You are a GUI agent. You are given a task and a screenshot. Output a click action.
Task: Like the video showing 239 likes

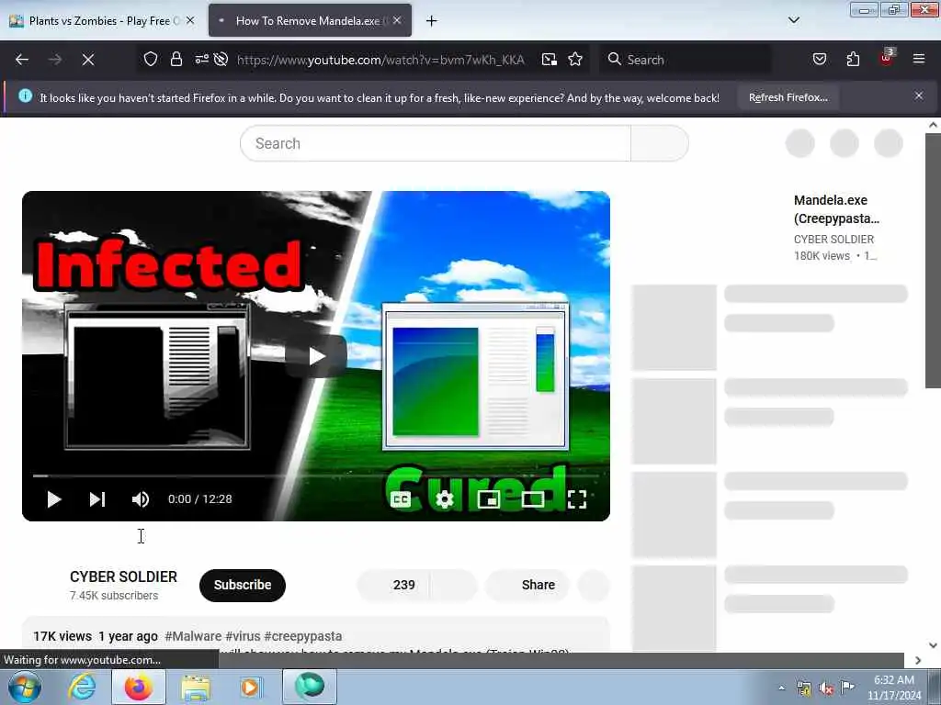coord(393,585)
